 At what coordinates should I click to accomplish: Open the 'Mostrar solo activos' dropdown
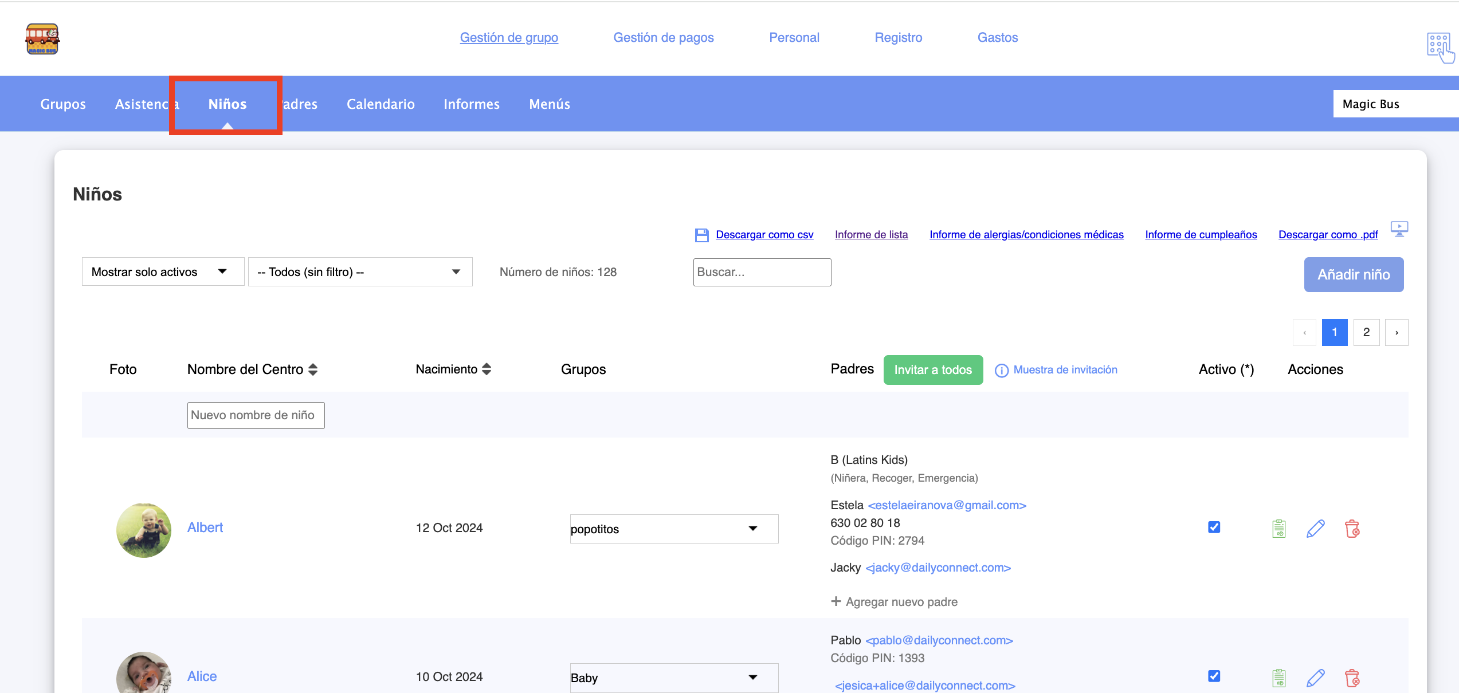pyautogui.click(x=163, y=272)
